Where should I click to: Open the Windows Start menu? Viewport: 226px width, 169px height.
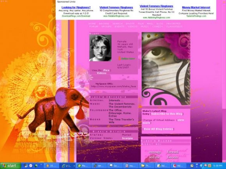(11, 166)
